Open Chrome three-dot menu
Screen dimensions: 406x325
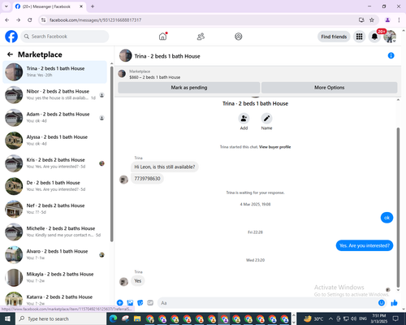(399, 19)
